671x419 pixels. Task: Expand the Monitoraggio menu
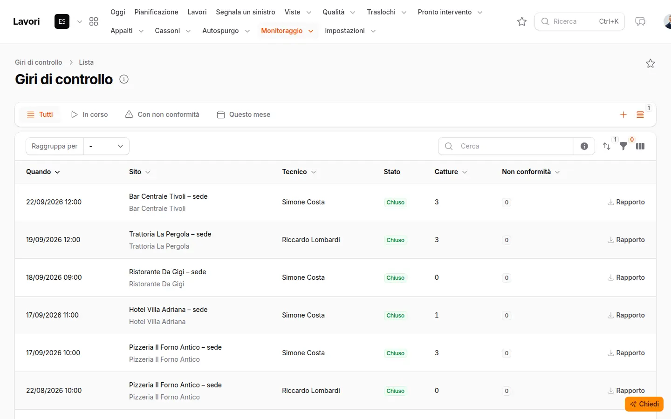[287, 31]
